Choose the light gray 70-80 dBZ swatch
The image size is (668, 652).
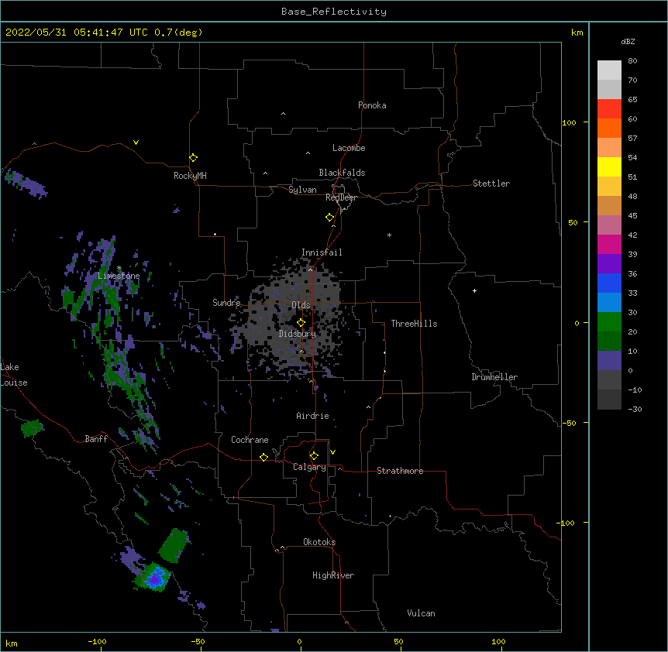pos(609,70)
